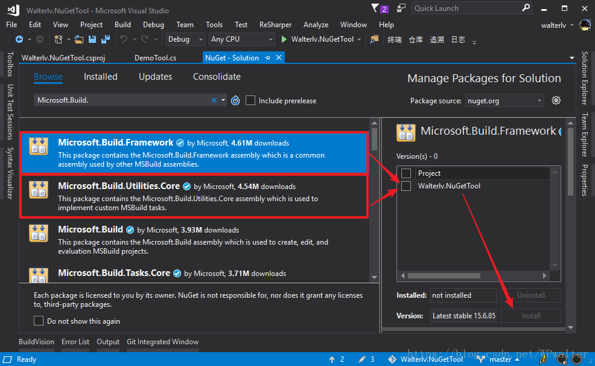Click the navigate backward arrow icon
Image resolution: width=595 pixels, height=366 pixels.
click(19, 39)
